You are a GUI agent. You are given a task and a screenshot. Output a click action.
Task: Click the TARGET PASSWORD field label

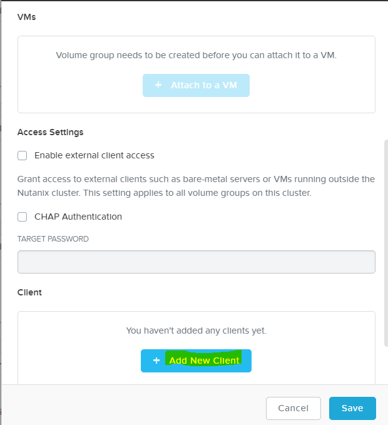coord(53,238)
